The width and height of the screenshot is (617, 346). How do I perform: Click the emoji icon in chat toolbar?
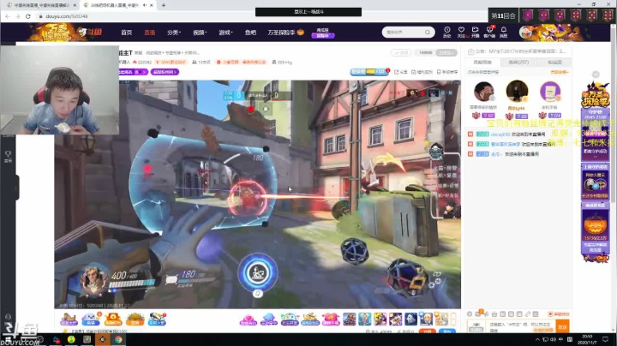(470, 313)
